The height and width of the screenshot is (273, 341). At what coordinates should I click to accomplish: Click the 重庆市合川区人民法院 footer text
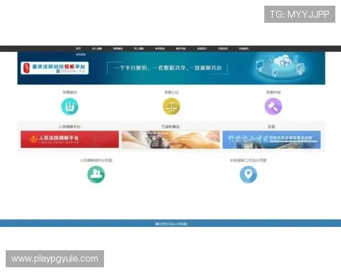(172, 224)
